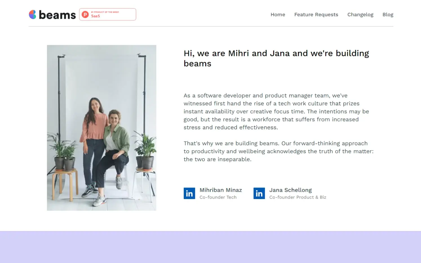The width and height of the screenshot is (421, 263).
Task: Click the name Jana Schellong
Action: (x=290, y=190)
